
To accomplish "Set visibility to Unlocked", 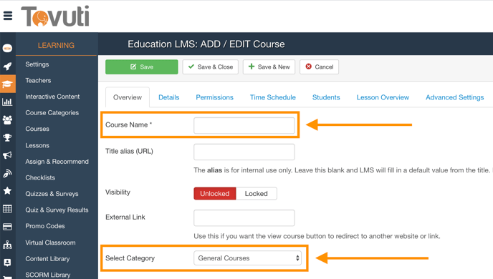I will tap(215, 194).
